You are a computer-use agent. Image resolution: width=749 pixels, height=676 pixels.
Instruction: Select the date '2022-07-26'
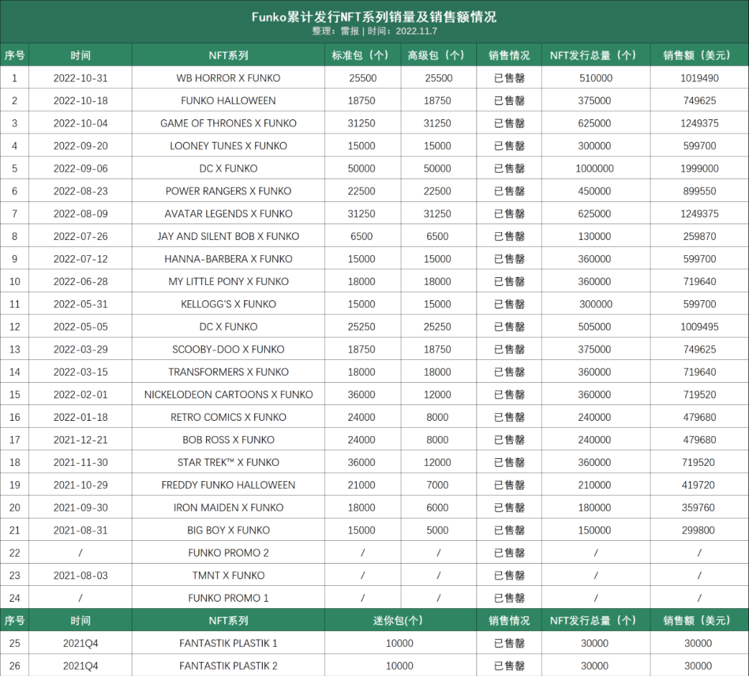click(x=80, y=236)
